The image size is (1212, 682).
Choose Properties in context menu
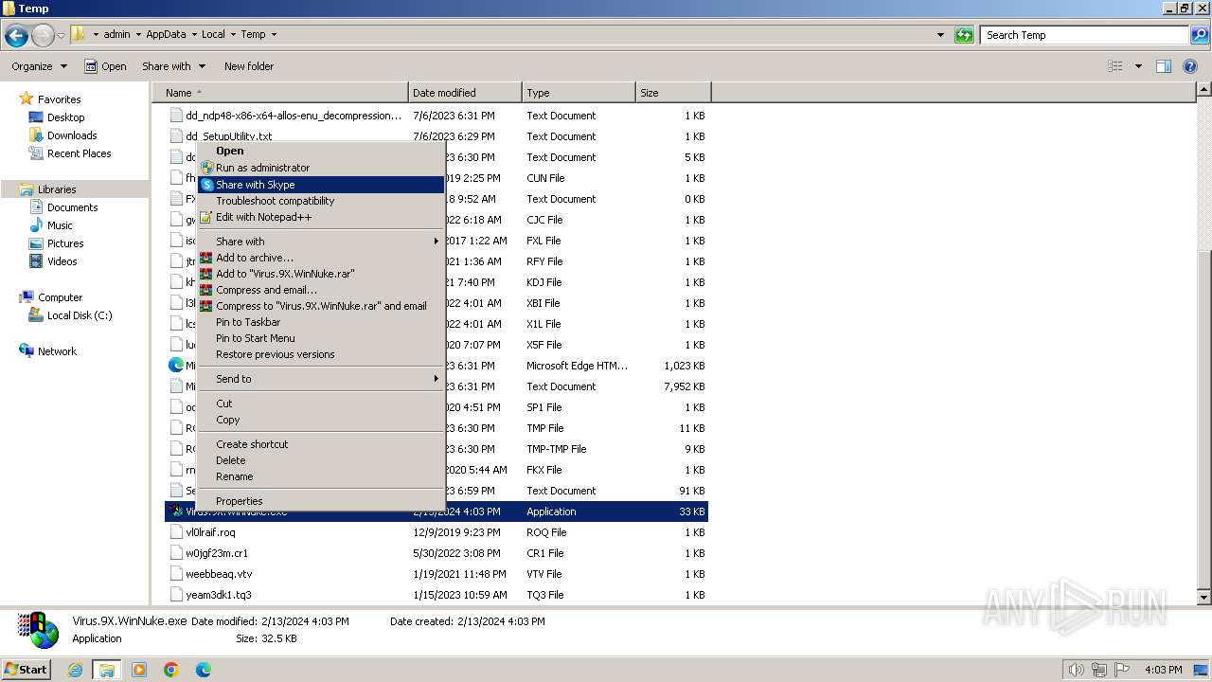tap(320, 501)
